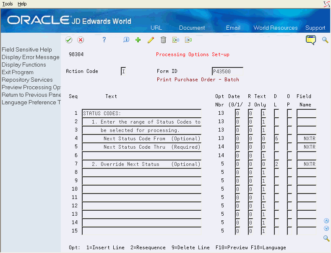Open help via the blue question mark icon
331x253 pixels.
click(x=104, y=40)
